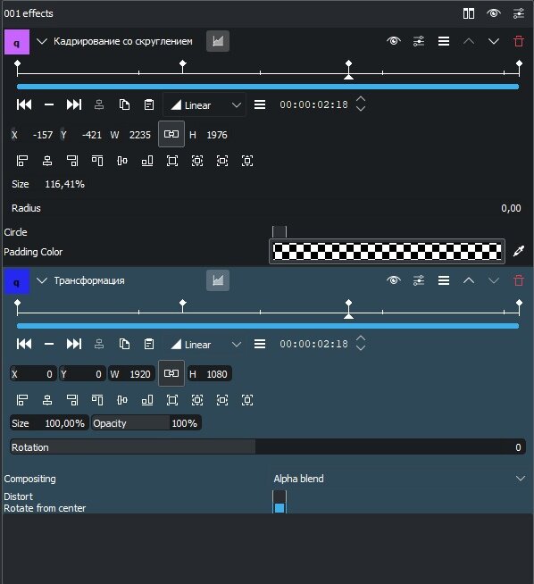Viewport: 534px width, 584px height.
Task: Go to previous keyframe in Трансформация
Action: point(24,344)
